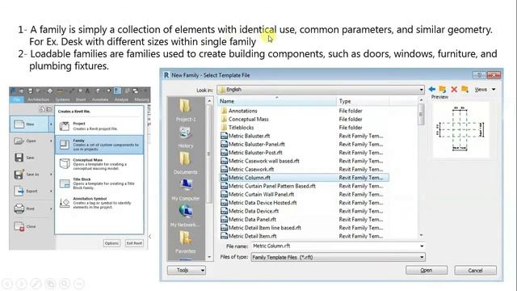Click the file list vertical scrollbar
Viewport: 517px width, 291px height.
421,167
